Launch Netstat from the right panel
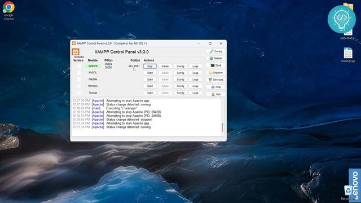Image resolution: width=361 pixels, height=203 pixels. (215, 59)
